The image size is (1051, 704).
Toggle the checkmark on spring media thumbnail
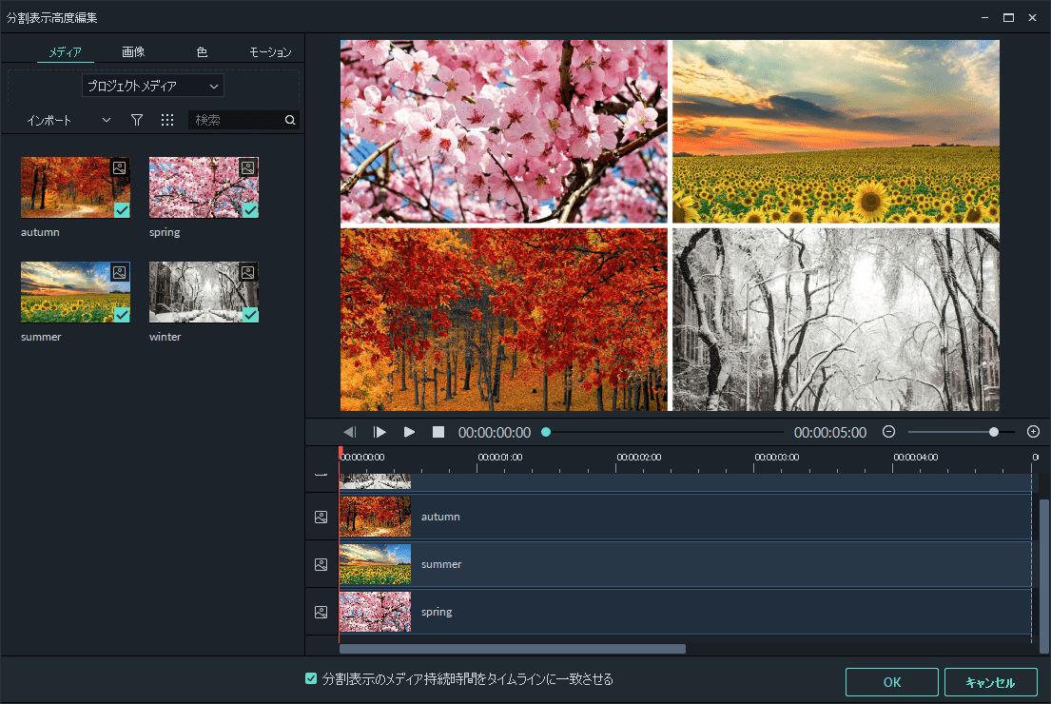(251, 210)
